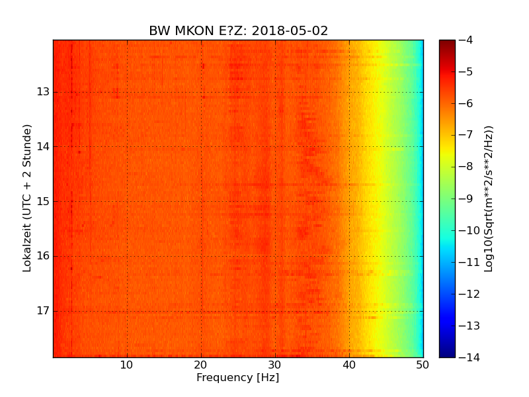Click the colorbar tick label "−5"

(466, 71)
